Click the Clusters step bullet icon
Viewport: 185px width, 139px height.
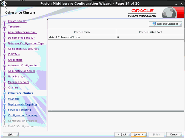[x=4, y=88]
